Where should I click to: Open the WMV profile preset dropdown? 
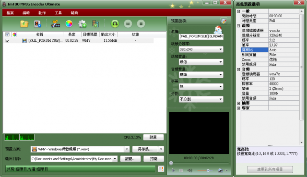coord(127,149)
